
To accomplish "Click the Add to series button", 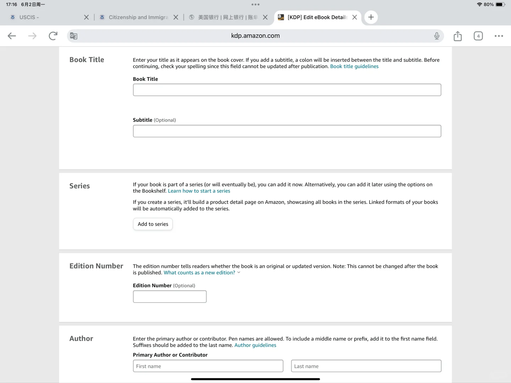I will tap(153, 224).
